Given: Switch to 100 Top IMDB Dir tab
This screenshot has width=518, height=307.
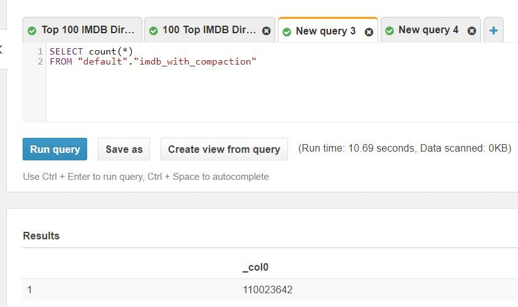Looking at the screenshot, I should pyautogui.click(x=209, y=30).
